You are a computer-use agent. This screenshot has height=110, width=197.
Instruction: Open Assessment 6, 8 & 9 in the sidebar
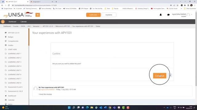coord(15,91)
